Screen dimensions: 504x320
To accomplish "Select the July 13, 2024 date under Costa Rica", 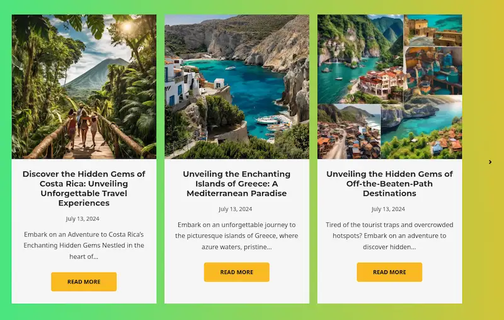I will pyautogui.click(x=83, y=219).
